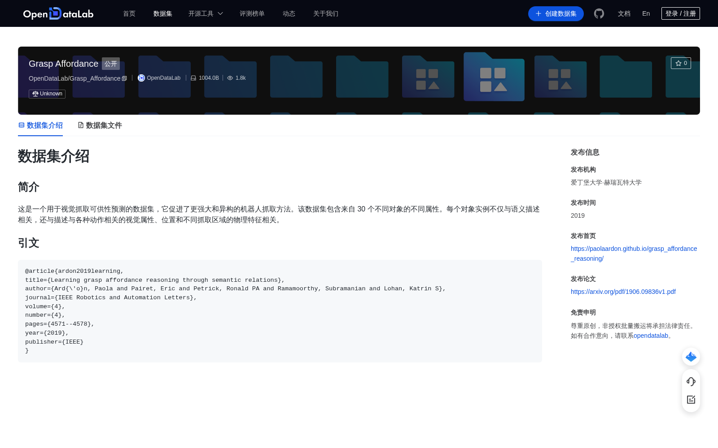Click the scale license icon in Unknown tag
Viewport: 718px width, 448px height.
[x=35, y=94]
